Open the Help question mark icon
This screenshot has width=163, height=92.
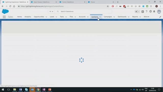coord(146,11)
